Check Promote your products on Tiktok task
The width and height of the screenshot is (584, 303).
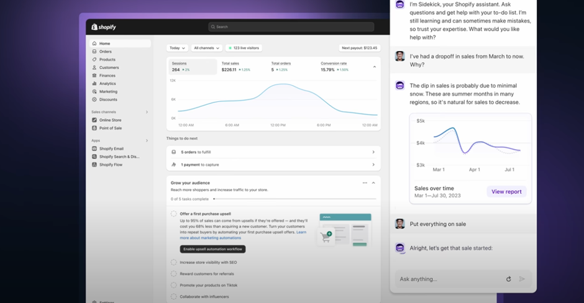[173, 285]
